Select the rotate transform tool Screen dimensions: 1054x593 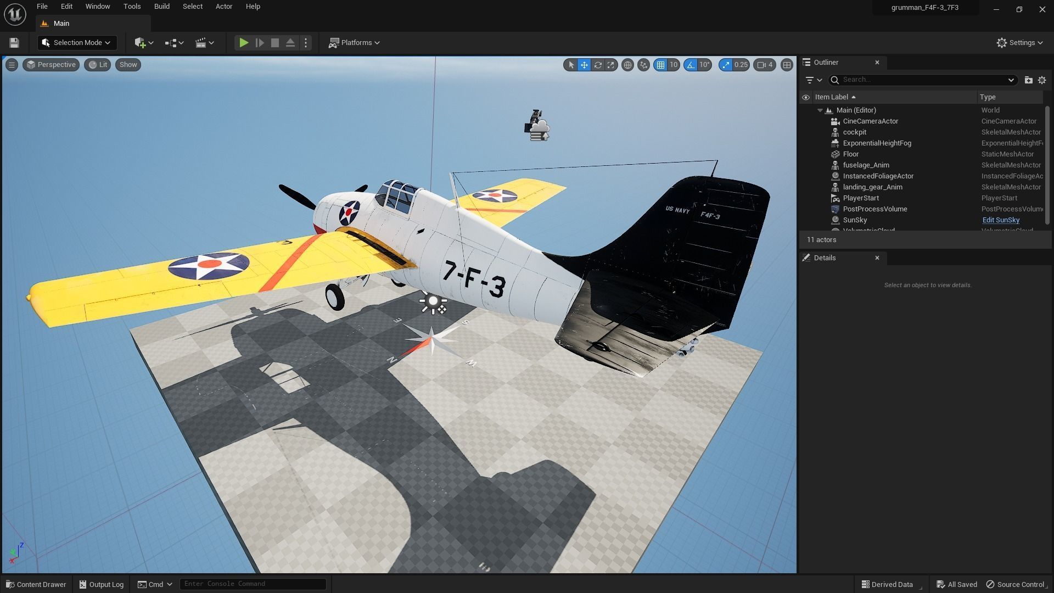[x=597, y=65]
